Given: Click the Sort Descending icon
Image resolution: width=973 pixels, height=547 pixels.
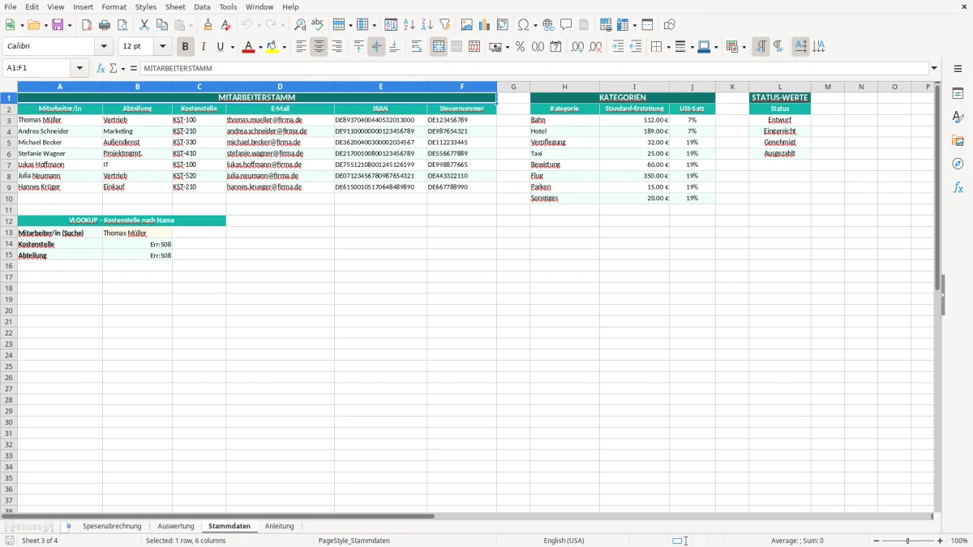Looking at the screenshot, I should click(x=427, y=25).
